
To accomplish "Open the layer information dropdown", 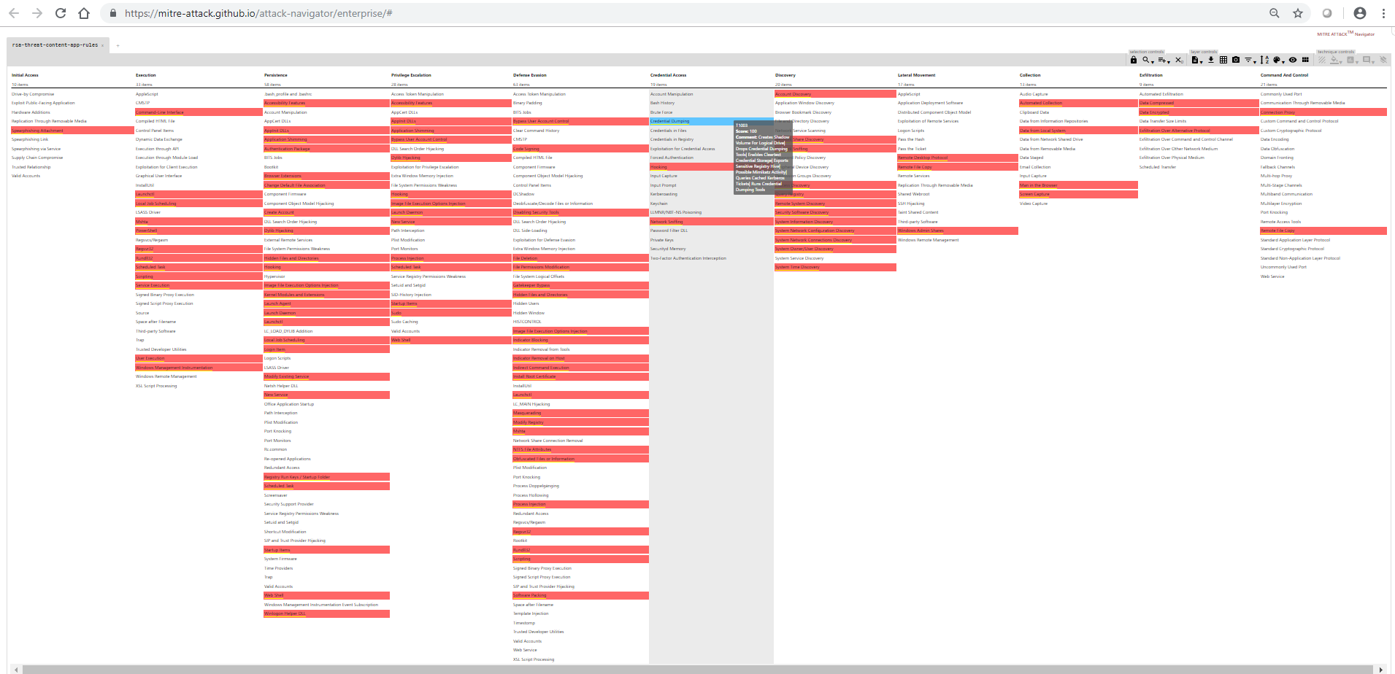I will [x=1196, y=60].
